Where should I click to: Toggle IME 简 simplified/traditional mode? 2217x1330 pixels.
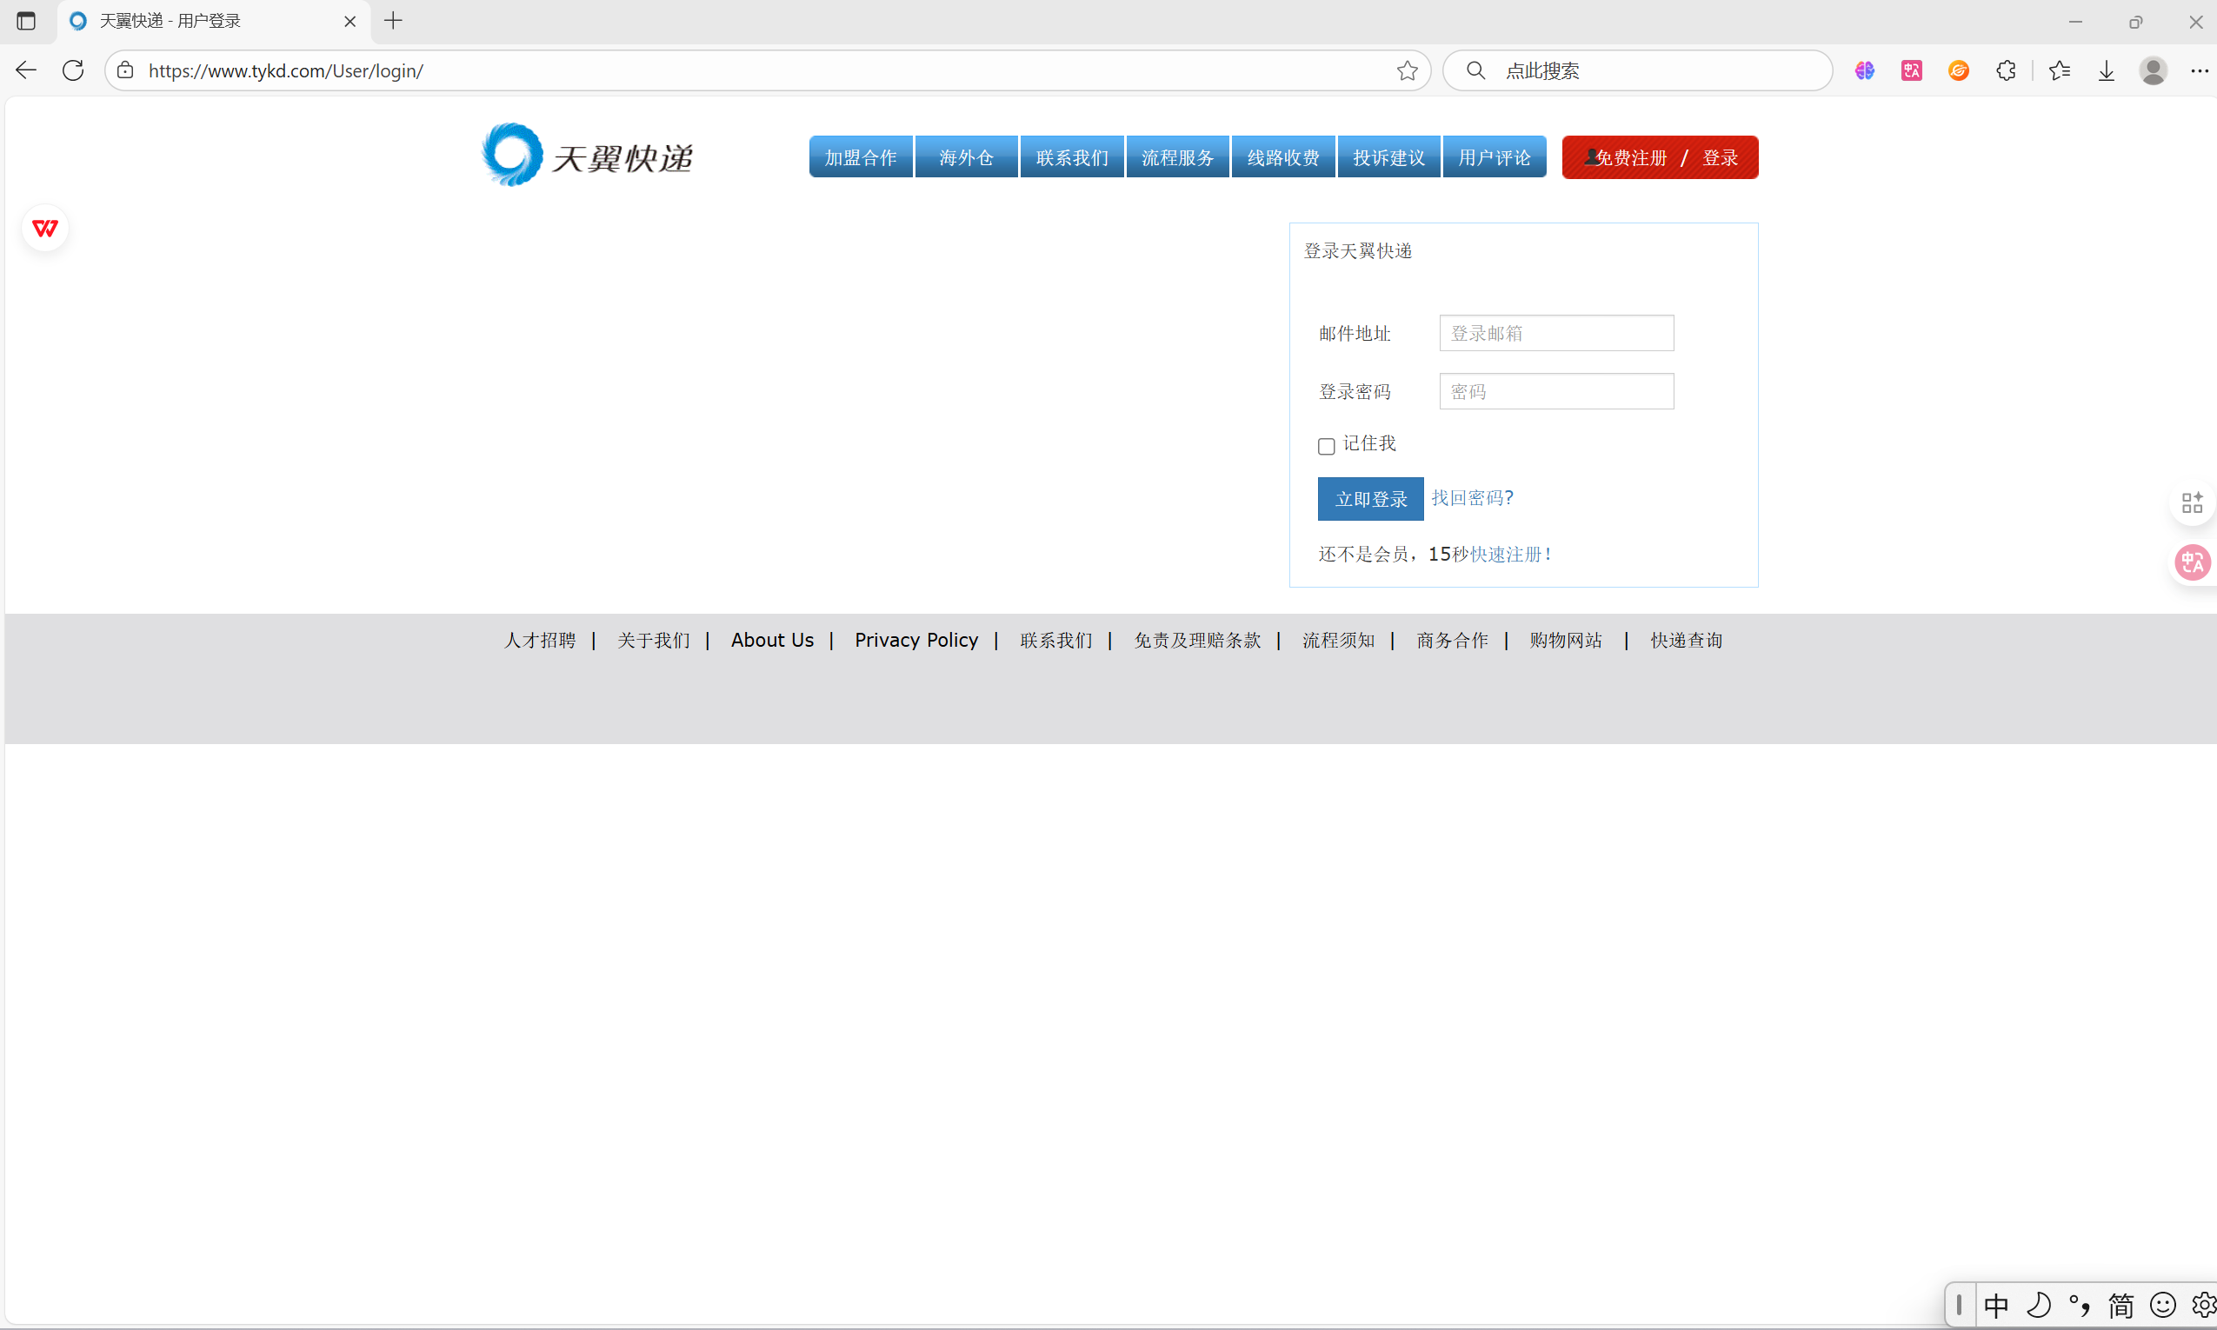pos(2120,1306)
